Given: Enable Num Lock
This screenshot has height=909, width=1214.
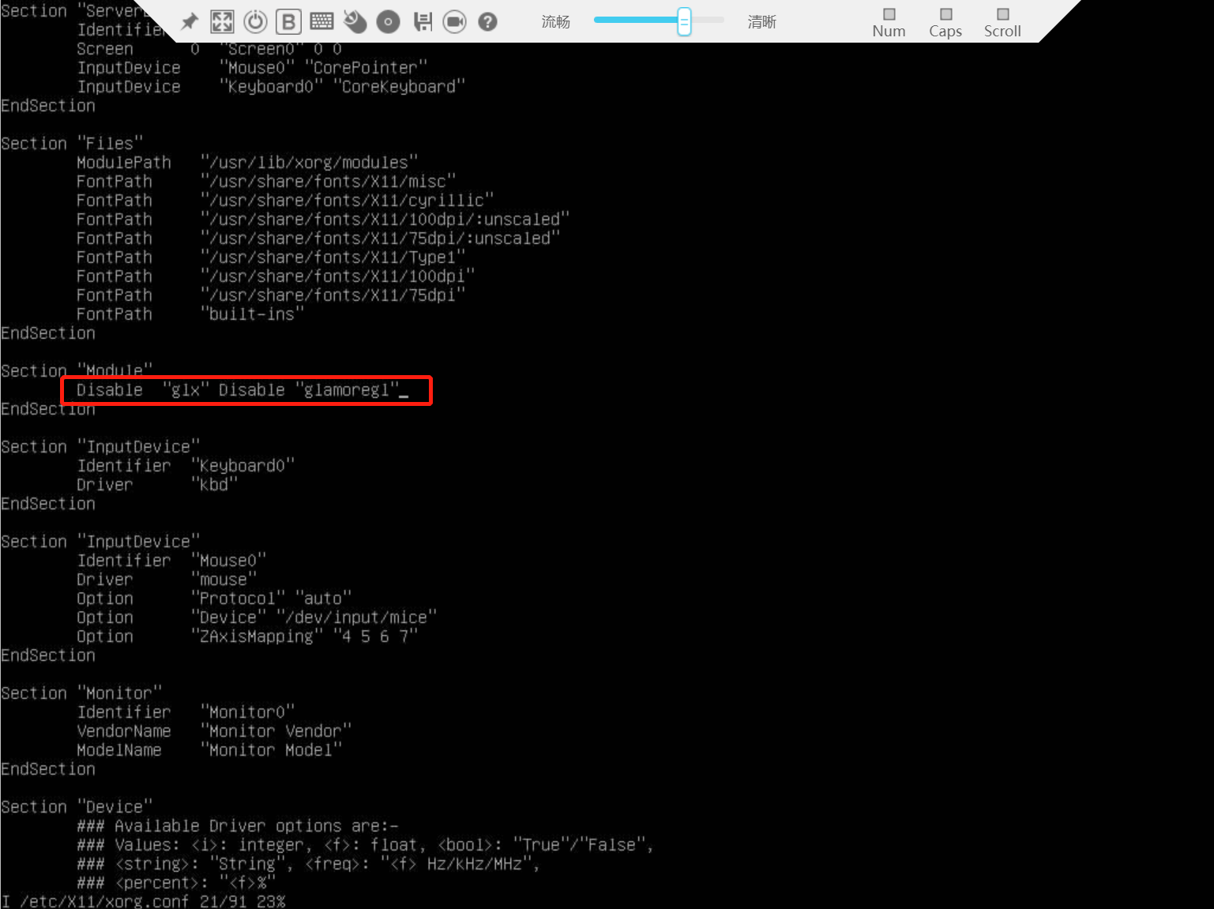Looking at the screenshot, I should click(x=889, y=21).
